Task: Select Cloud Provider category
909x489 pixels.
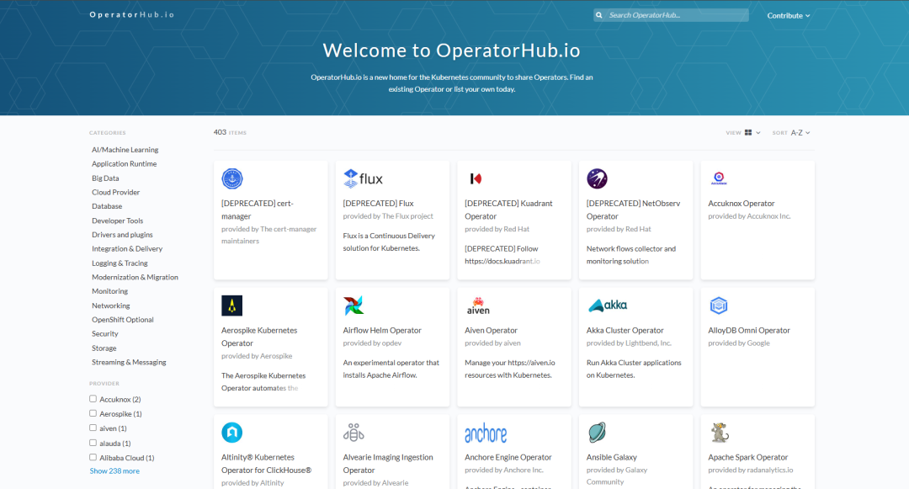Action: point(115,193)
